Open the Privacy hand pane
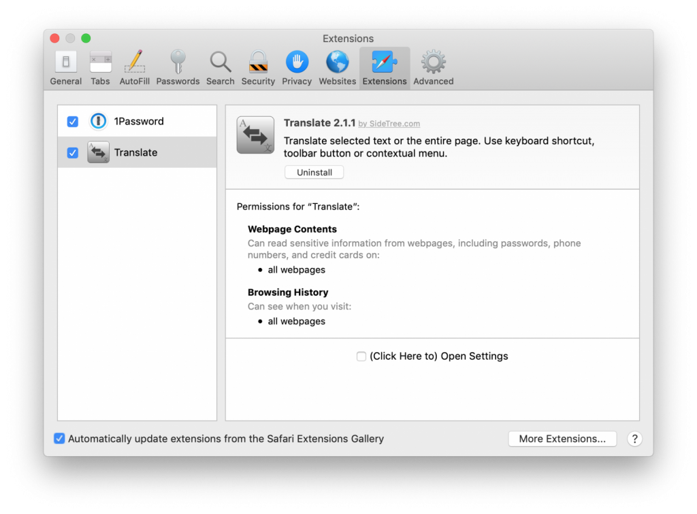This screenshot has height=514, width=697. click(x=297, y=68)
